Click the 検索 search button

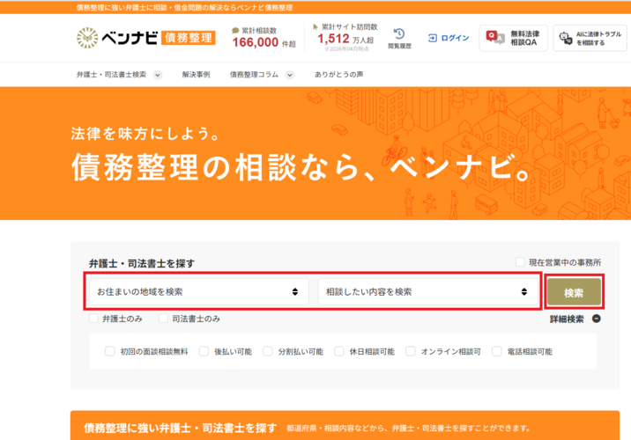click(574, 292)
